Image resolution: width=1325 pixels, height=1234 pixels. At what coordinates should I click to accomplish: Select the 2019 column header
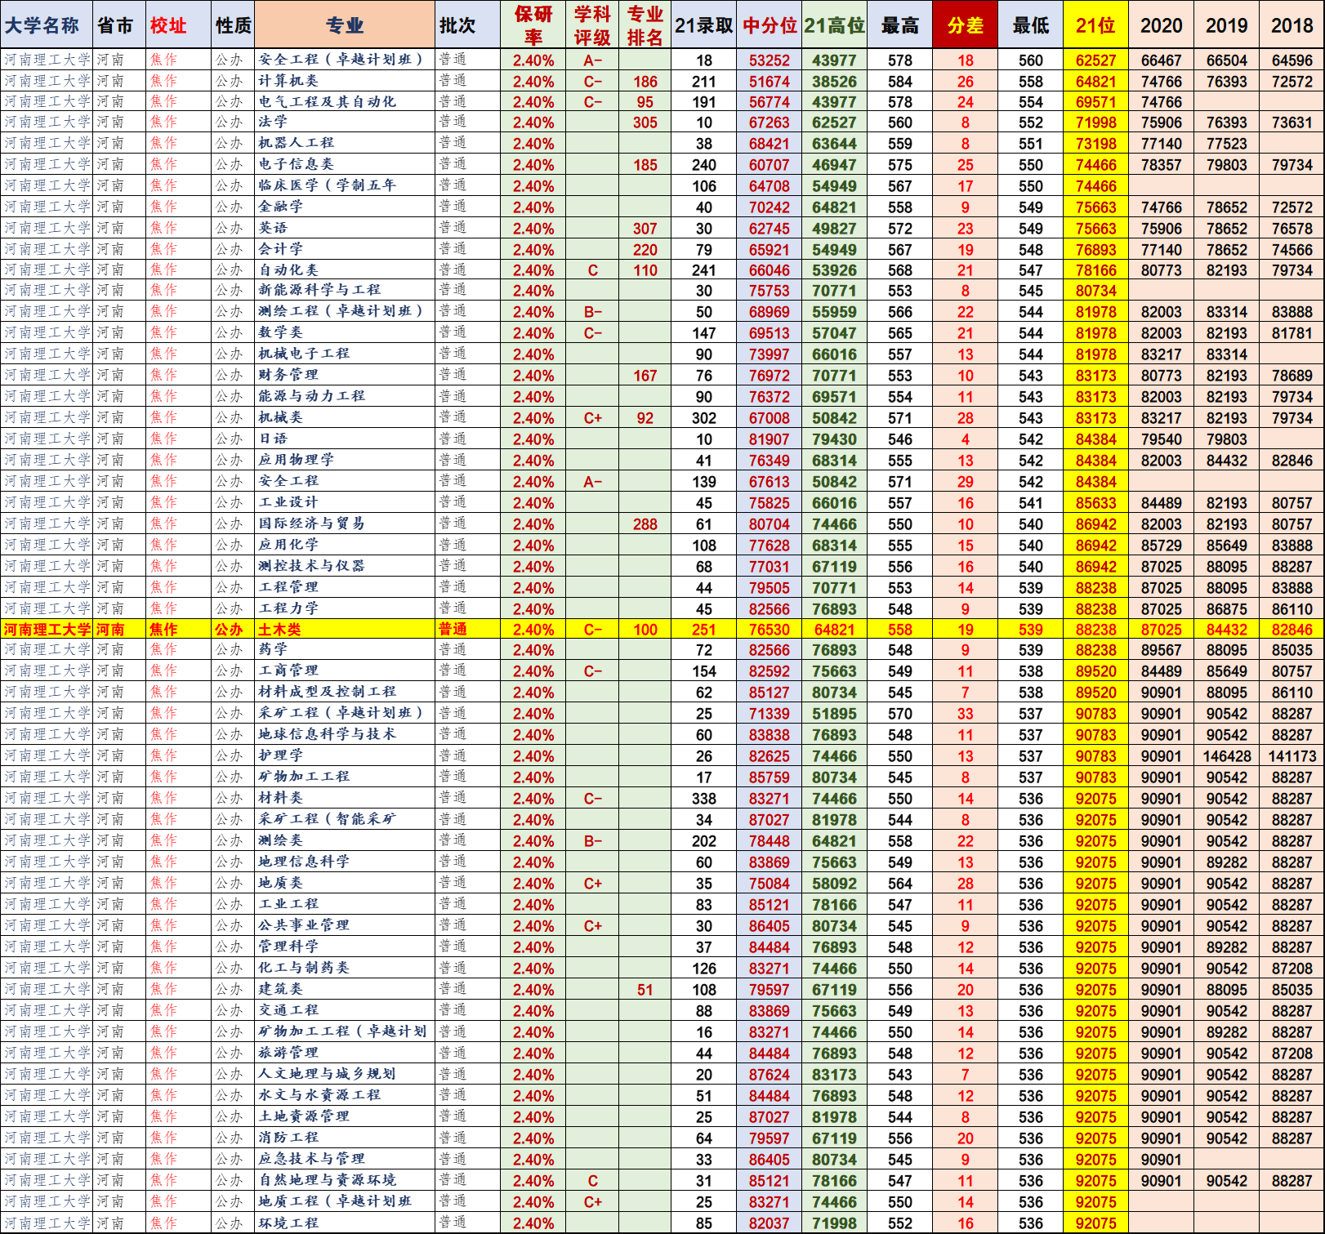[x=1227, y=25]
